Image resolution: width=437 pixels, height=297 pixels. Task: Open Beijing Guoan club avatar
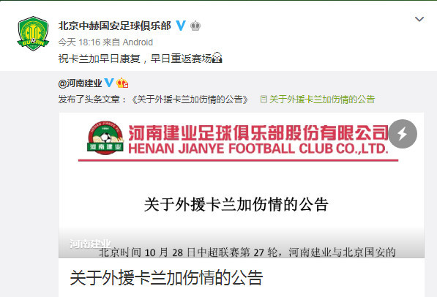pos(33,34)
